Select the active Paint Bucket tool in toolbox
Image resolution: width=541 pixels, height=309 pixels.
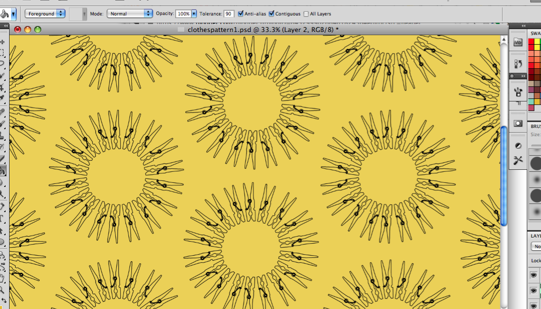[3, 170]
